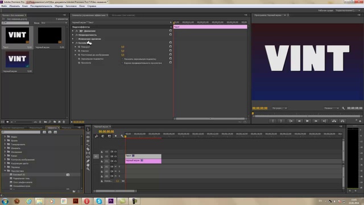This screenshot has height=205, width=364.
Task: Select the Rate Stretch tool
Action: pyautogui.click(x=88, y=145)
